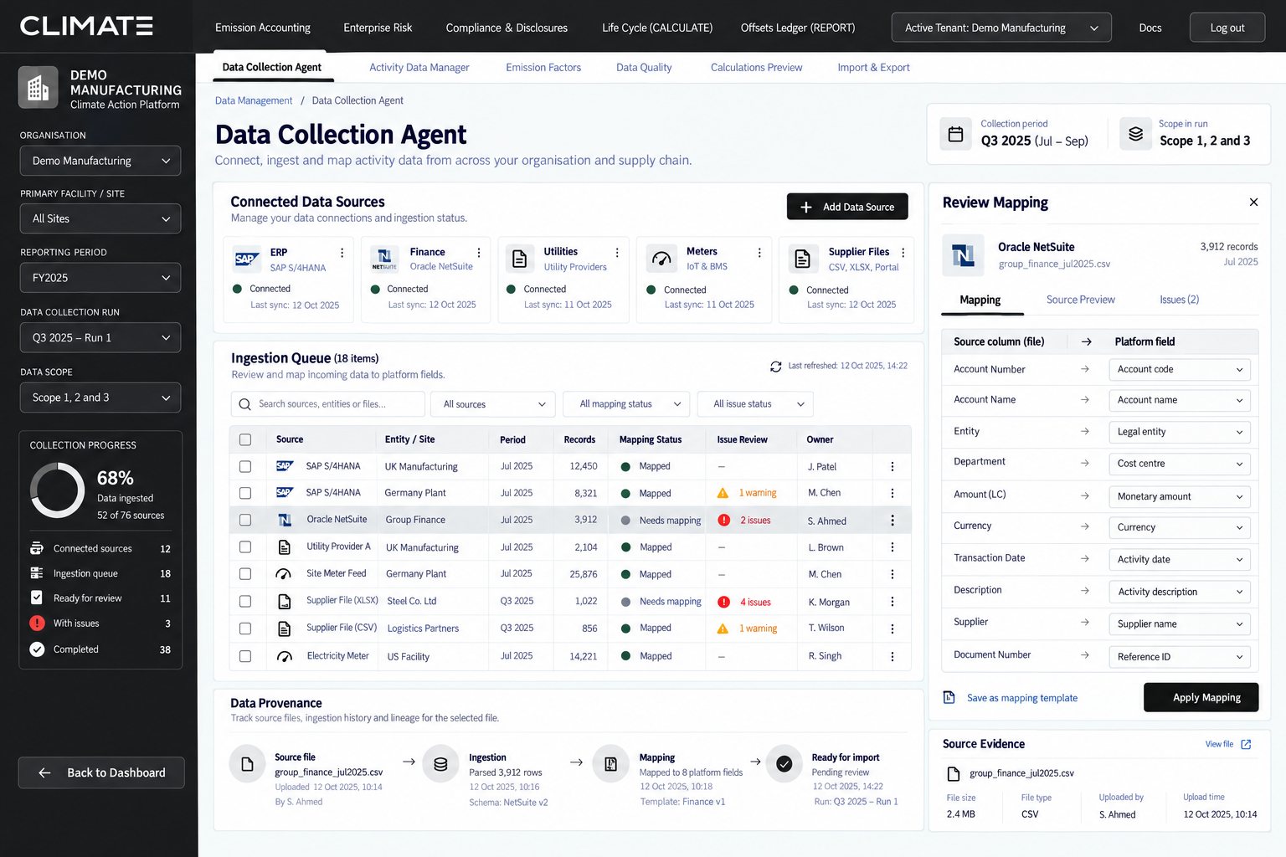This screenshot has height=857, width=1286.
Task: Close the Review Mapping panel
Action: [1253, 203]
